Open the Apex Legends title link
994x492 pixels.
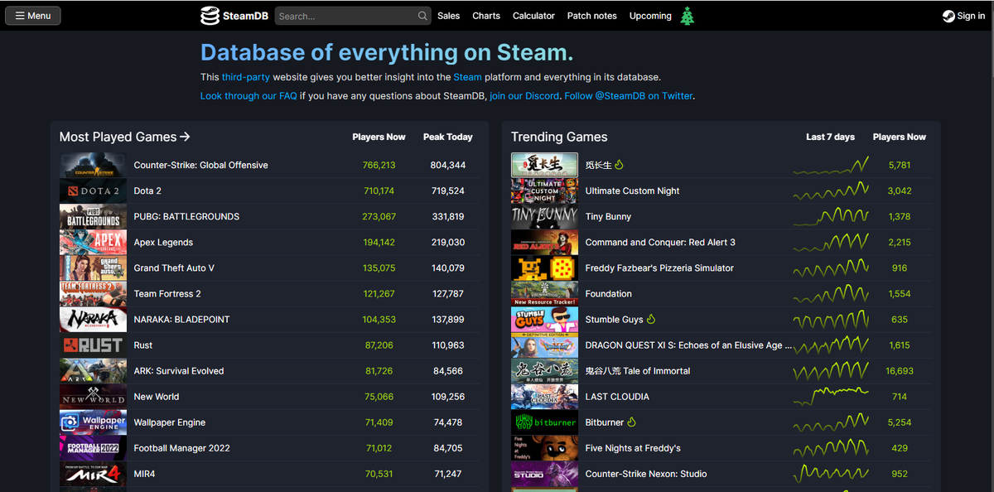tap(163, 242)
